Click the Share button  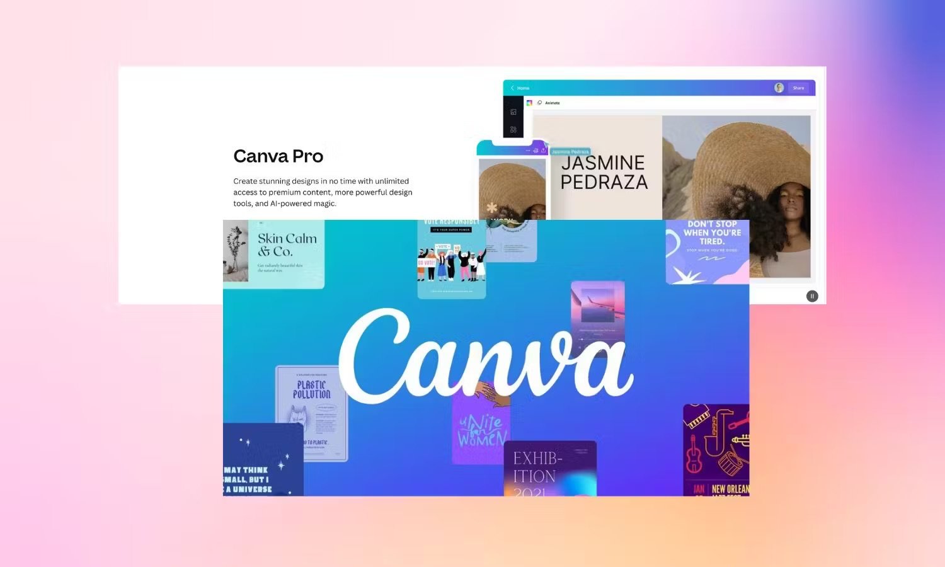coord(798,88)
